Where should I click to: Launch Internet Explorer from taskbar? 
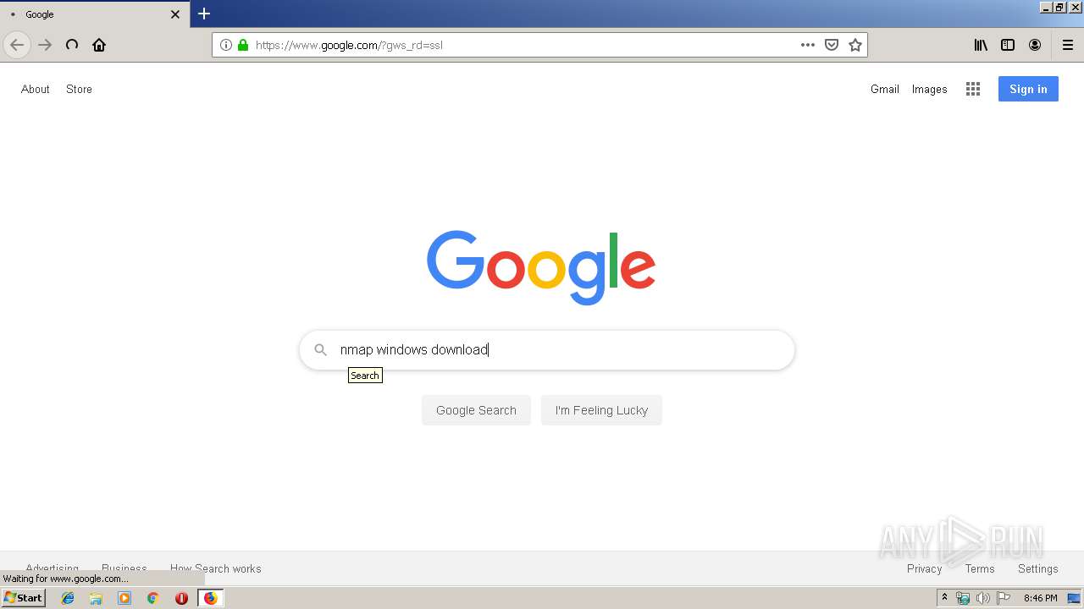68,598
